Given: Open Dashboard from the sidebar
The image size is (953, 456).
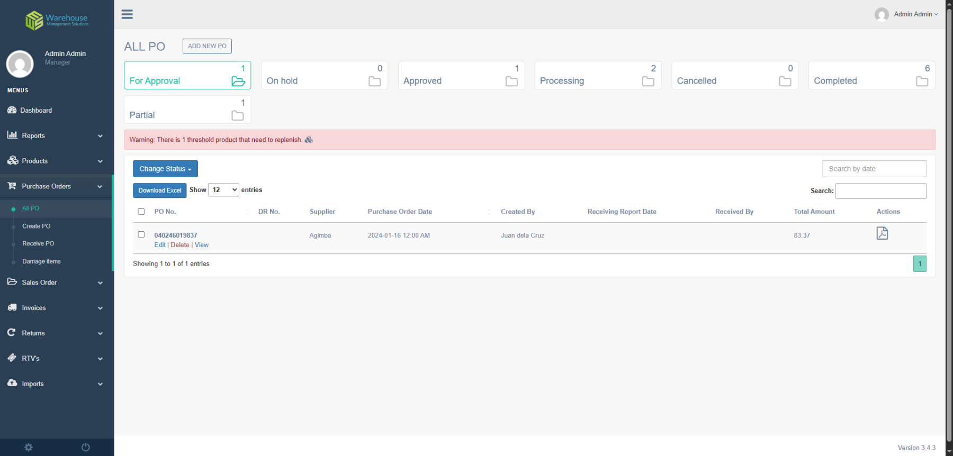Looking at the screenshot, I should (x=36, y=111).
